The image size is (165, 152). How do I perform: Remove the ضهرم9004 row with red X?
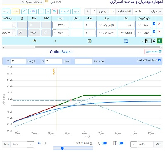pos(159,32)
